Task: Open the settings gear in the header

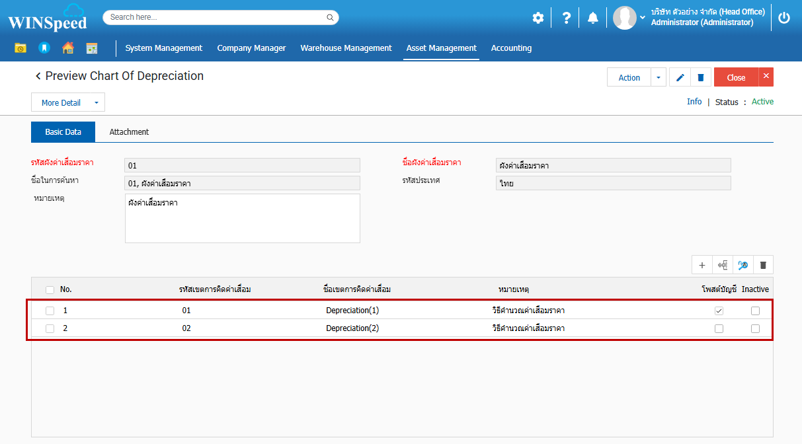Action: (x=538, y=18)
